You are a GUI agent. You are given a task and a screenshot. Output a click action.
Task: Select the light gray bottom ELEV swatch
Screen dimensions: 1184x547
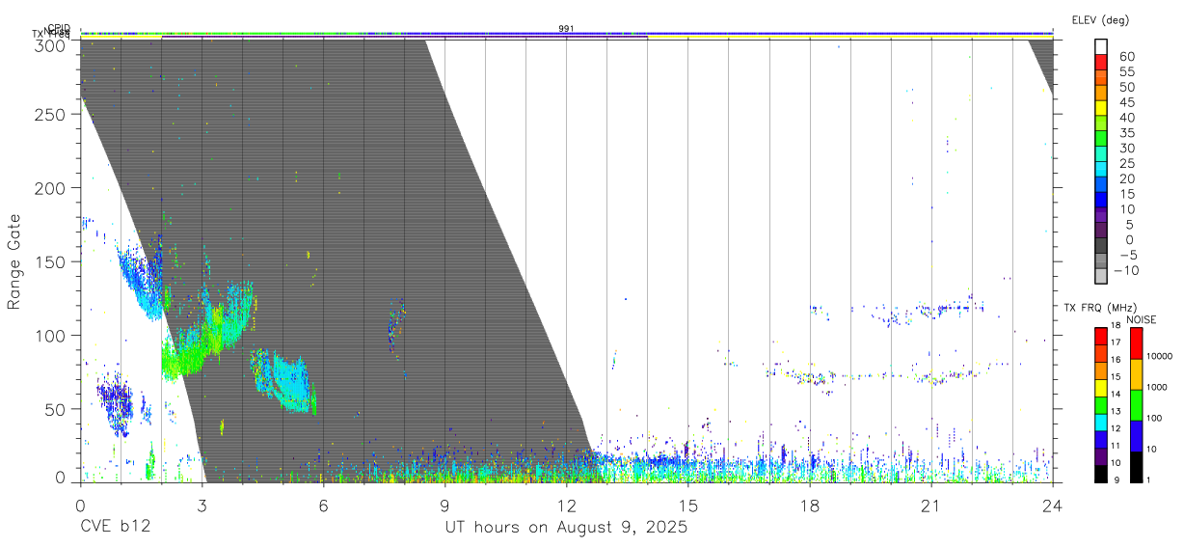(1101, 275)
